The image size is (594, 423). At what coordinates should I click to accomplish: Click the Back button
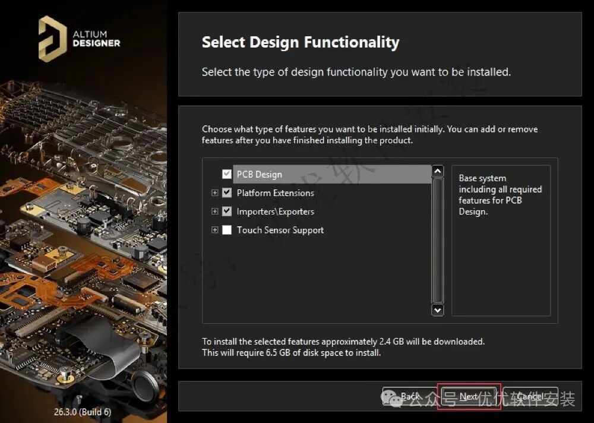coord(410,396)
